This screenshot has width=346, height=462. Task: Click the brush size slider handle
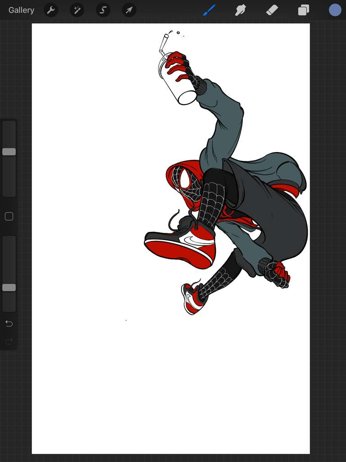(9, 152)
